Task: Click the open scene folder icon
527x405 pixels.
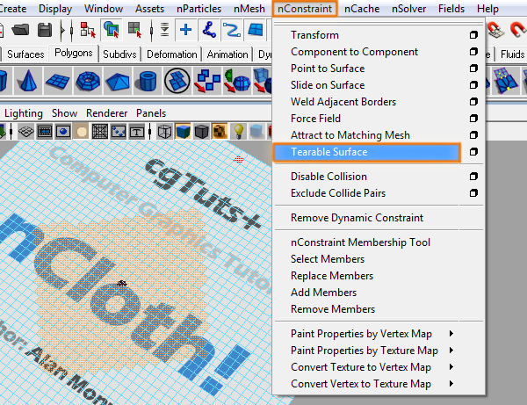Action: coord(20,30)
